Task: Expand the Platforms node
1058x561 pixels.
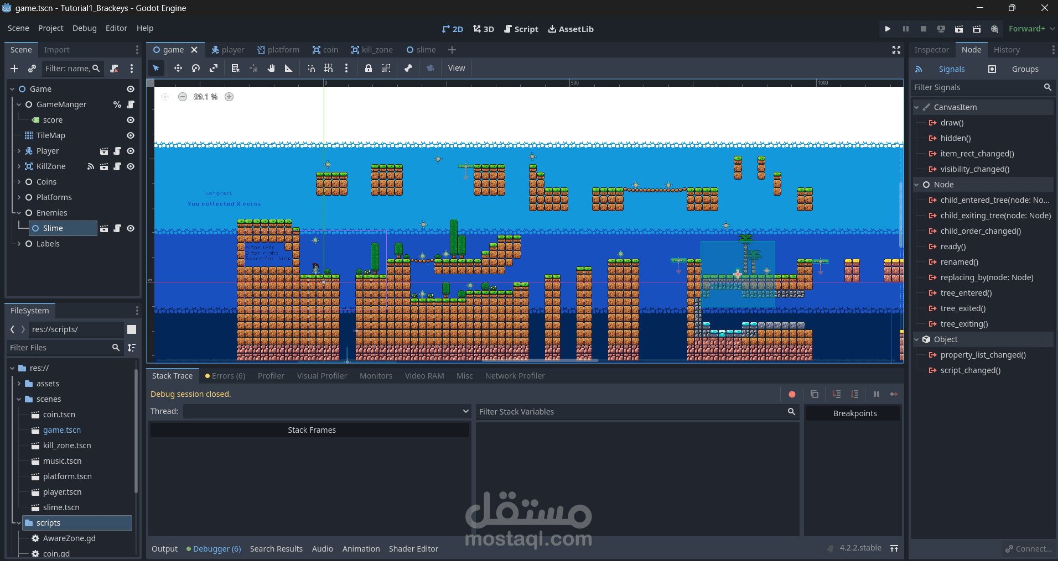Action: pos(19,197)
